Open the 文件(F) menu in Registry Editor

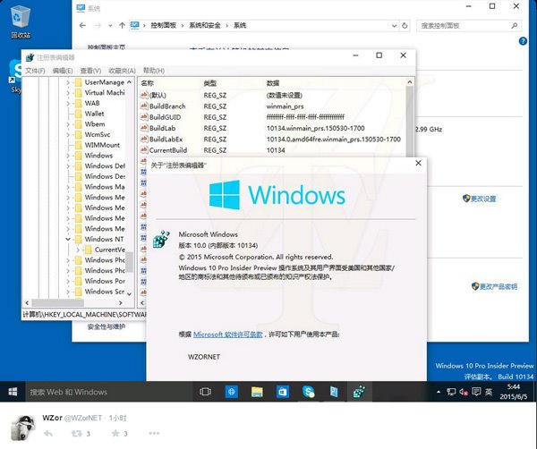(x=35, y=71)
